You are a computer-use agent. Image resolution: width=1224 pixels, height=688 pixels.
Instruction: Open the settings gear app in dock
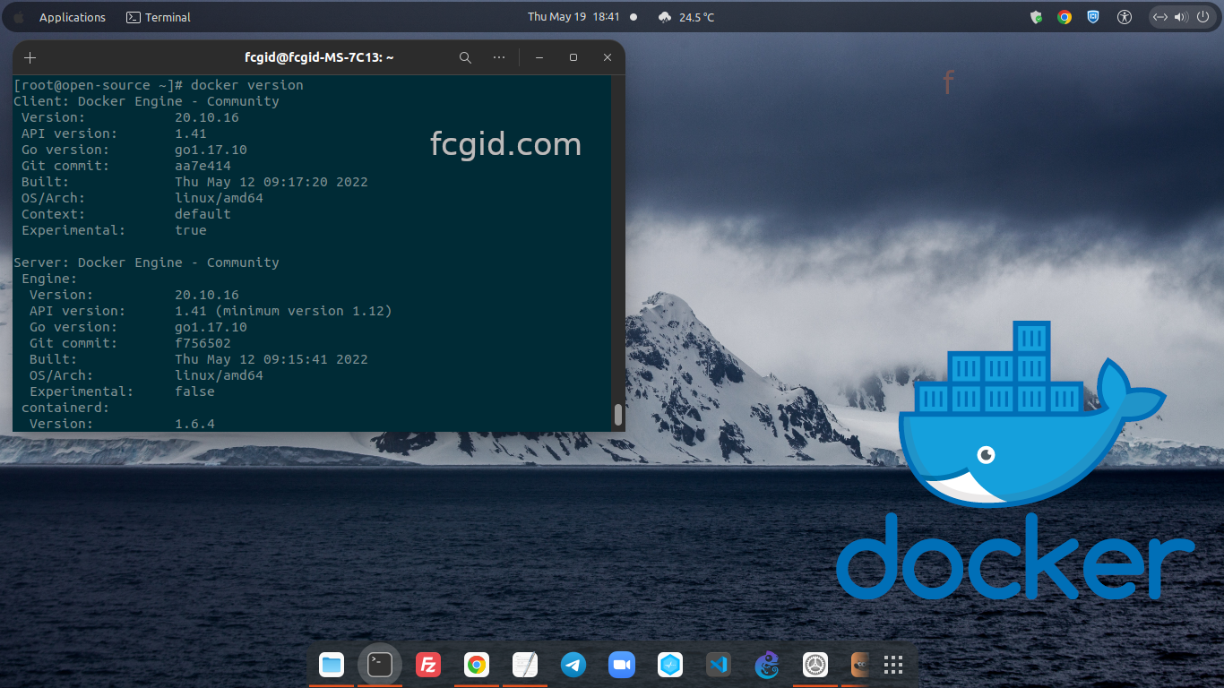click(x=815, y=664)
